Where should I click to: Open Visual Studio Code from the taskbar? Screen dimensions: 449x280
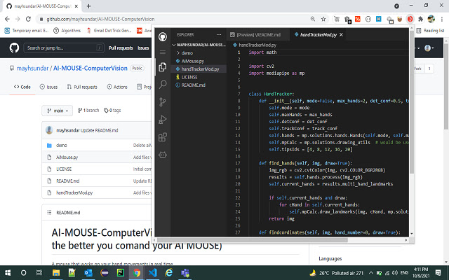pos(152,272)
